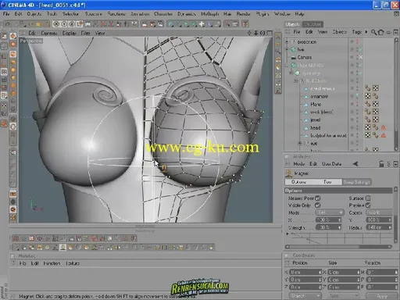The image size is (400, 300).
Task: Click the checkered tag on jewel row
Action: 375,120
